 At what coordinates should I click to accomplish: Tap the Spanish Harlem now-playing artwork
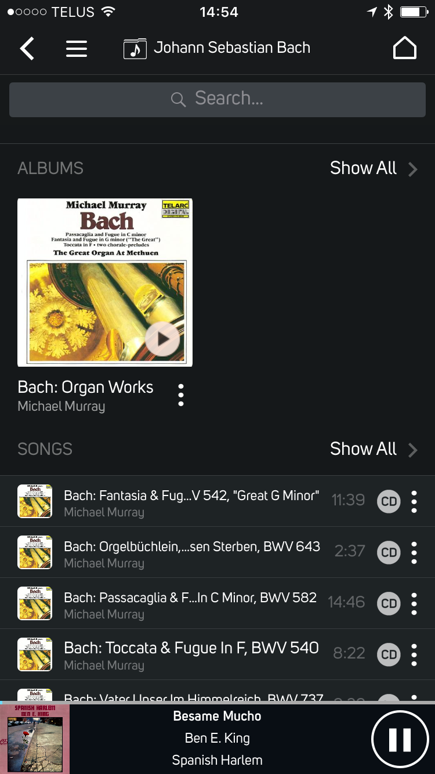[35, 739]
